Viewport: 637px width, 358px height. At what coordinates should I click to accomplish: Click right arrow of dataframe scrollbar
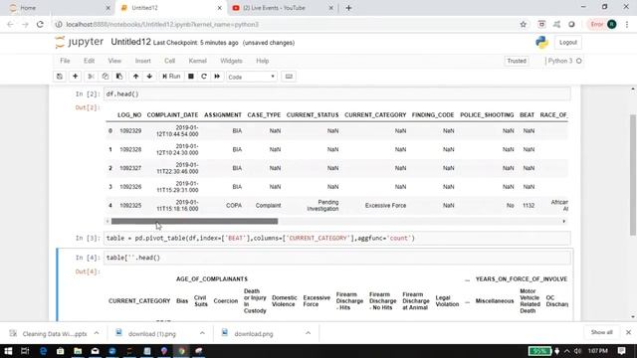tap(564, 221)
